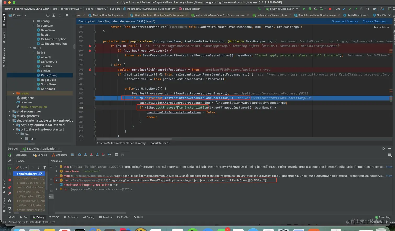Viewport: 395px width, 231px height.
Task: Click the Download Sources link
Action: 345,21
